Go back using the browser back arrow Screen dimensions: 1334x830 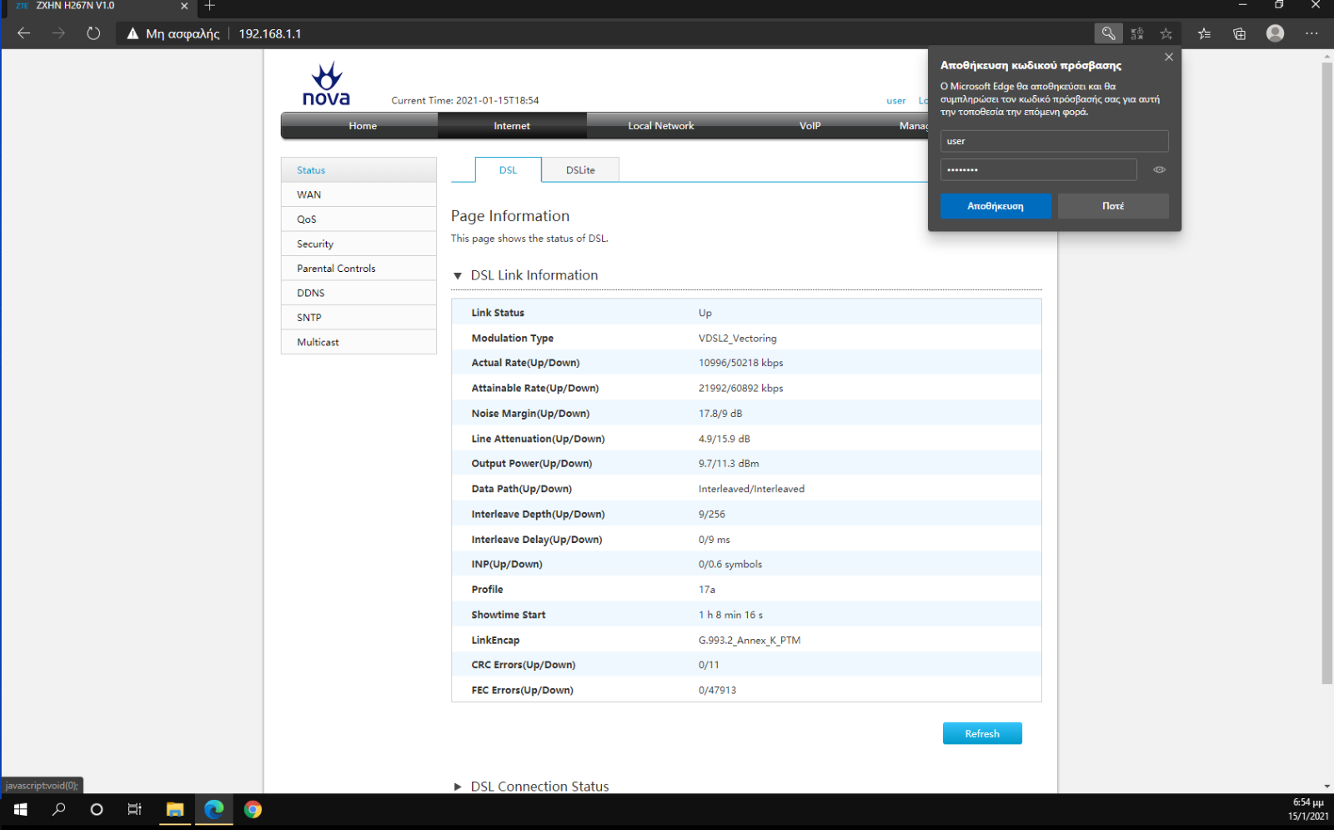coord(23,33)
